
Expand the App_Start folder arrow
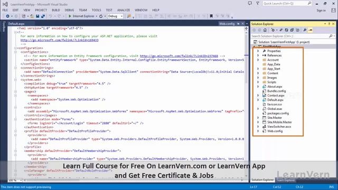[258, 69]
